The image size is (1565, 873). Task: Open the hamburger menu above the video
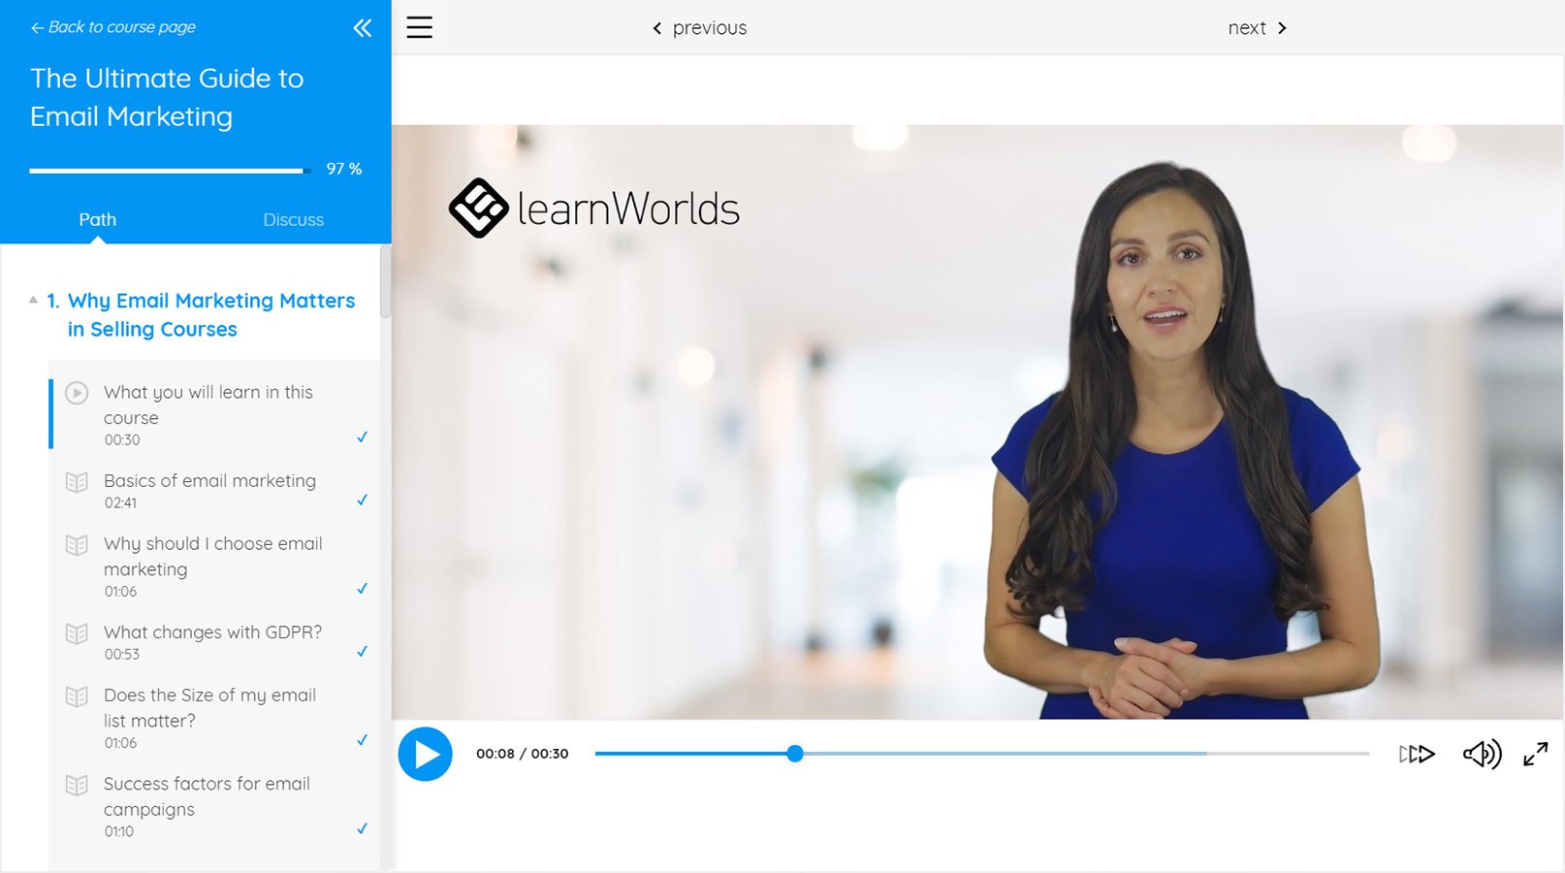[419, 27]
